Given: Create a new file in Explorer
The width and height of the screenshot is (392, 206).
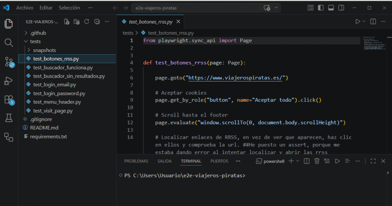Looking at the screenshot, I should click(67, 22).
